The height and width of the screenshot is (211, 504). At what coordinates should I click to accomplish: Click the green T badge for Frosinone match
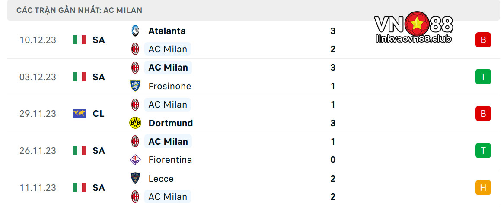tap(483, 77)
